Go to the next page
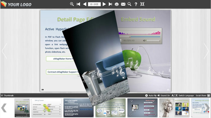Viewport: 211px width, 118px height. pyautogui.click(x=104, y=4)
